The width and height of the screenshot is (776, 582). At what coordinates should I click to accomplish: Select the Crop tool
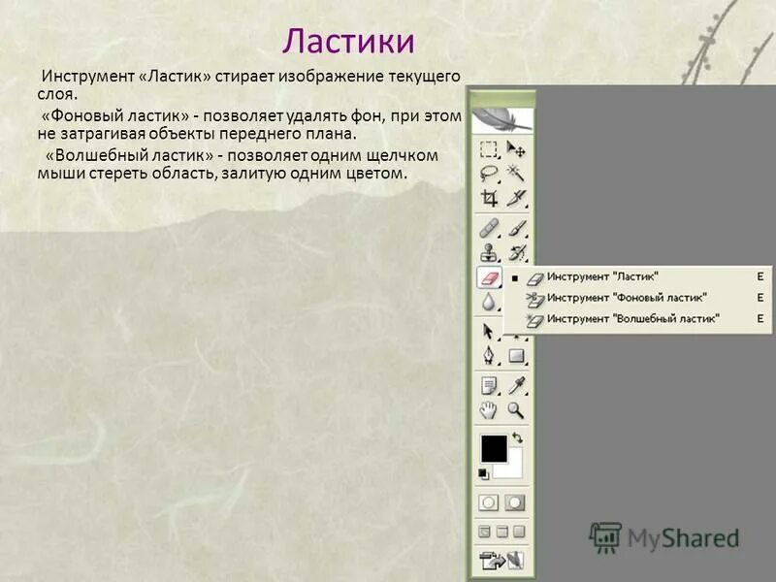point(489,198)
